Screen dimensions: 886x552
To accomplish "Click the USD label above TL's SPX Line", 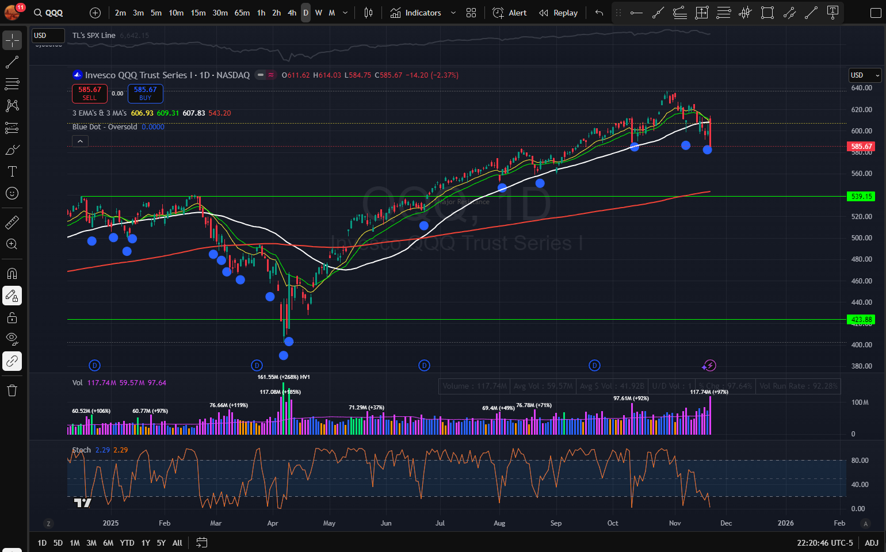I will coord(48,36).
